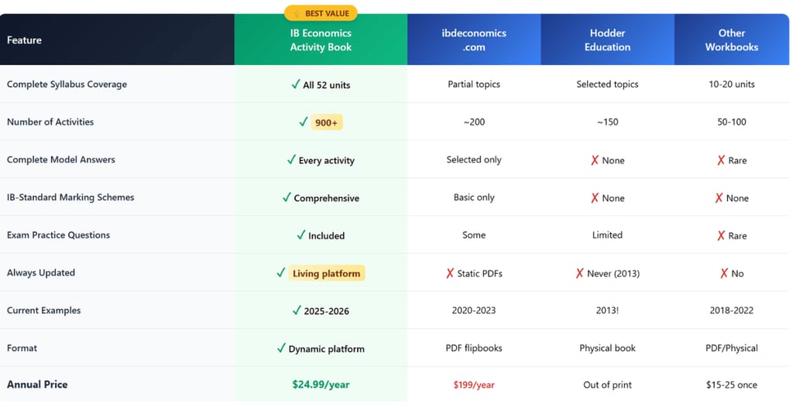Click the Annual Price row label
The width and height of the screenshot is (793, 414).
pyautogui.click(x=37, y=385)
